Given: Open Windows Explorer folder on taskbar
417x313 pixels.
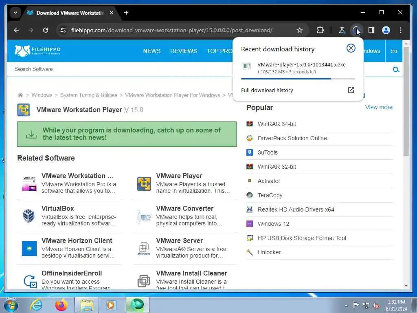Looking at the screenshot, I should (87, 305).
